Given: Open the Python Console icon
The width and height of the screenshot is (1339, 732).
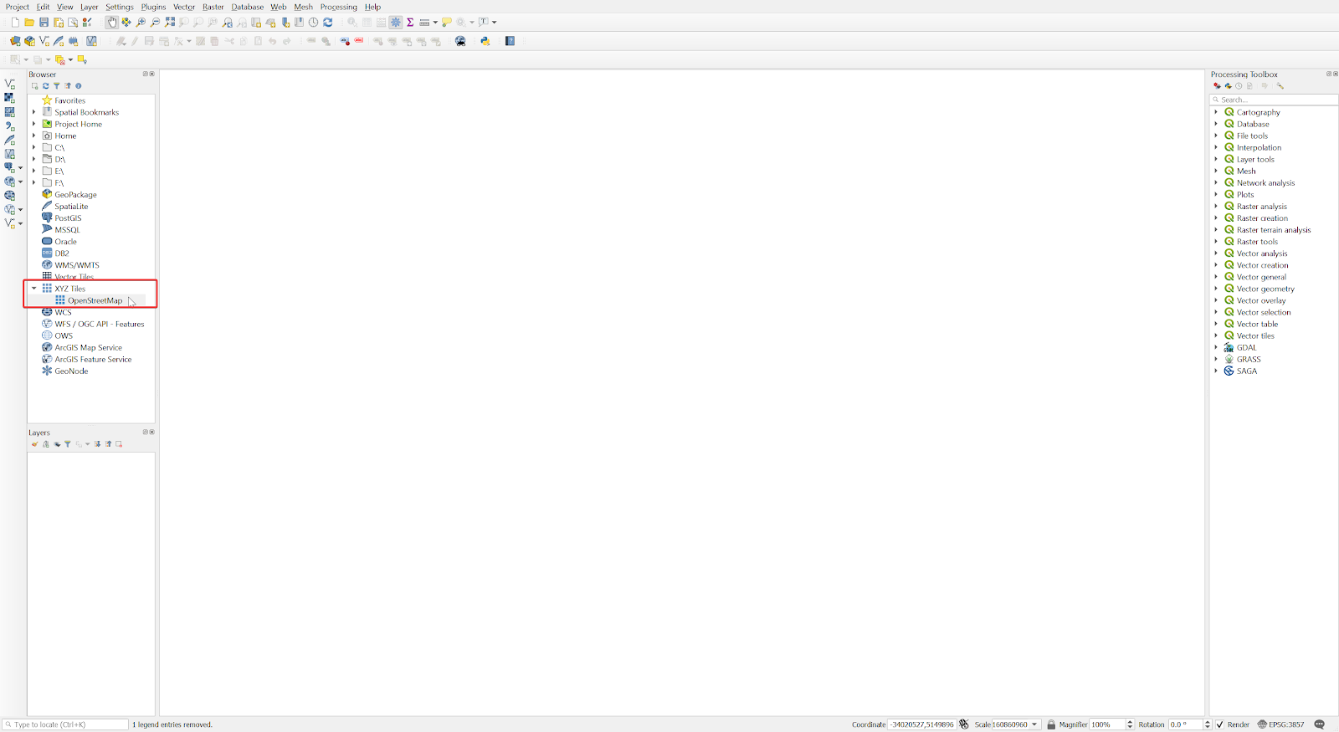Looking at the screenshot, I should coord(485,41).
